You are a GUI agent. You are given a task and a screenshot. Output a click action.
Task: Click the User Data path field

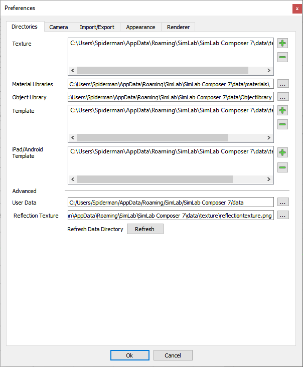(171, 203)
